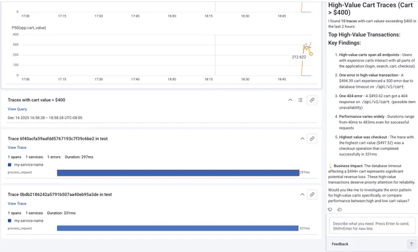Copy link for trace 6f40acfa39aafdd5767193c7f39c6be2

pos(312,139)
